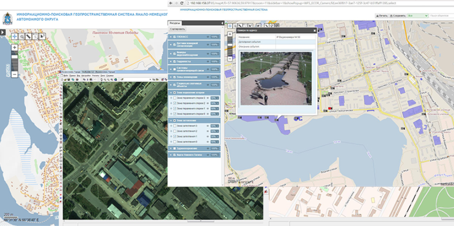Select the pan tool in left map toolbar
Image resolution: width=454 pixels, height=226 pixels.
point(15,36)
